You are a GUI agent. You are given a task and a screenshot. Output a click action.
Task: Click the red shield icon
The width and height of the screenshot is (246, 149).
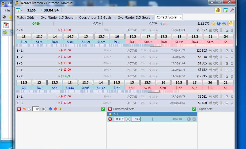[x=55, y=109]
